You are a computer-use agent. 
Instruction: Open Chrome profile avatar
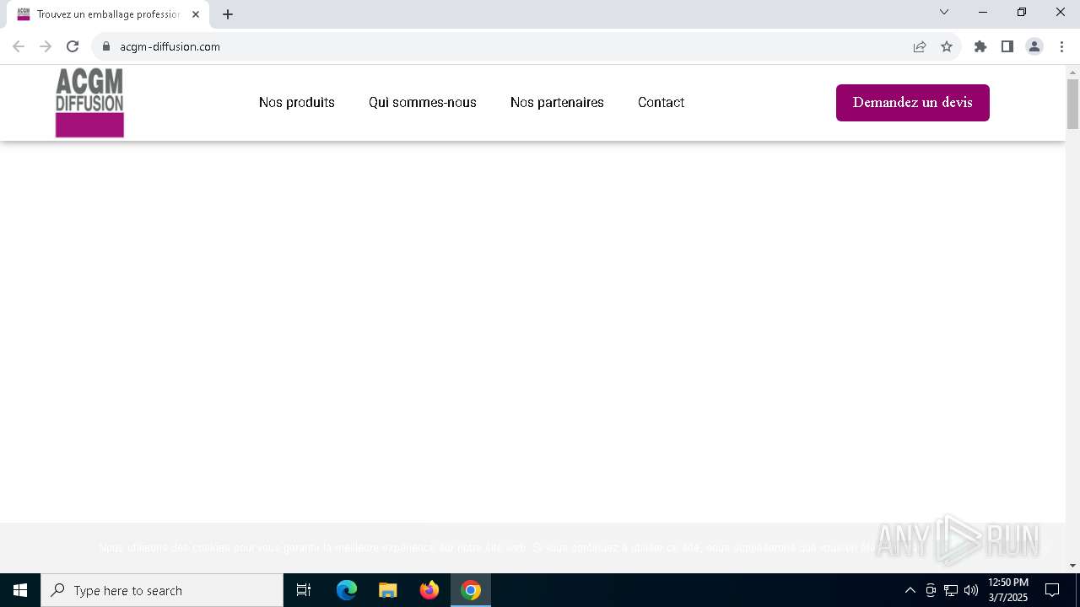tap(1034, 46)
